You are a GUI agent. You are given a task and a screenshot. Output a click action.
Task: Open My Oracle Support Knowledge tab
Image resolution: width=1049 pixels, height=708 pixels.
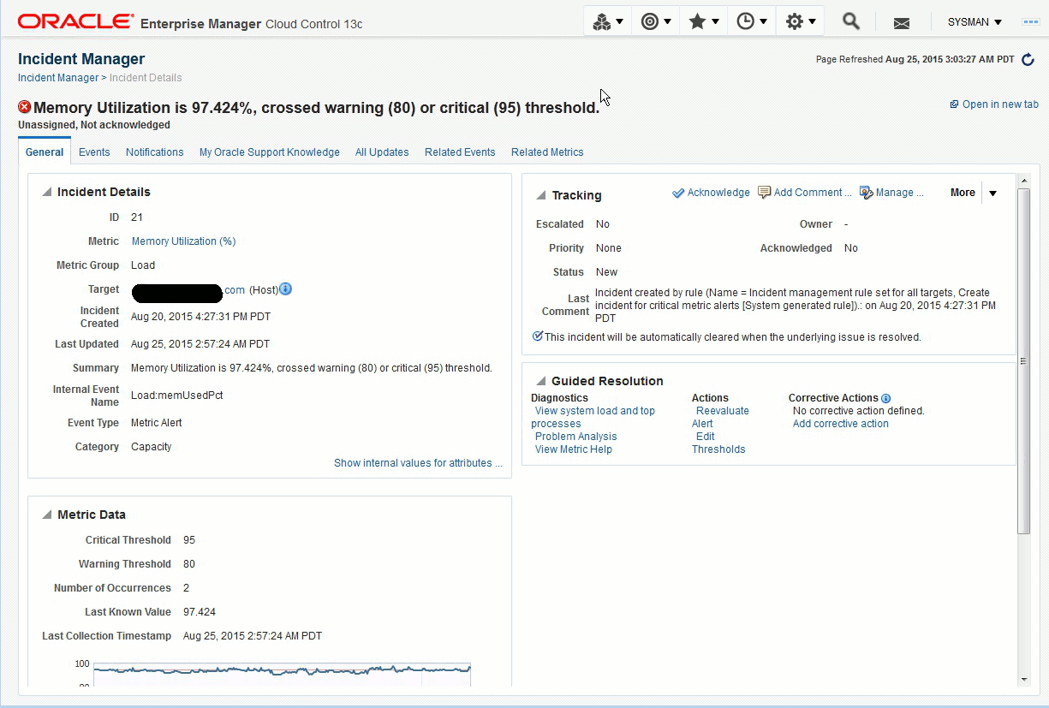pos(270,152)
